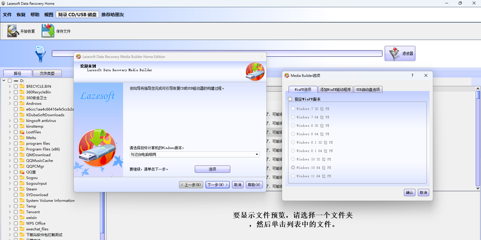Expand the program files tree node

pos(10,144)
